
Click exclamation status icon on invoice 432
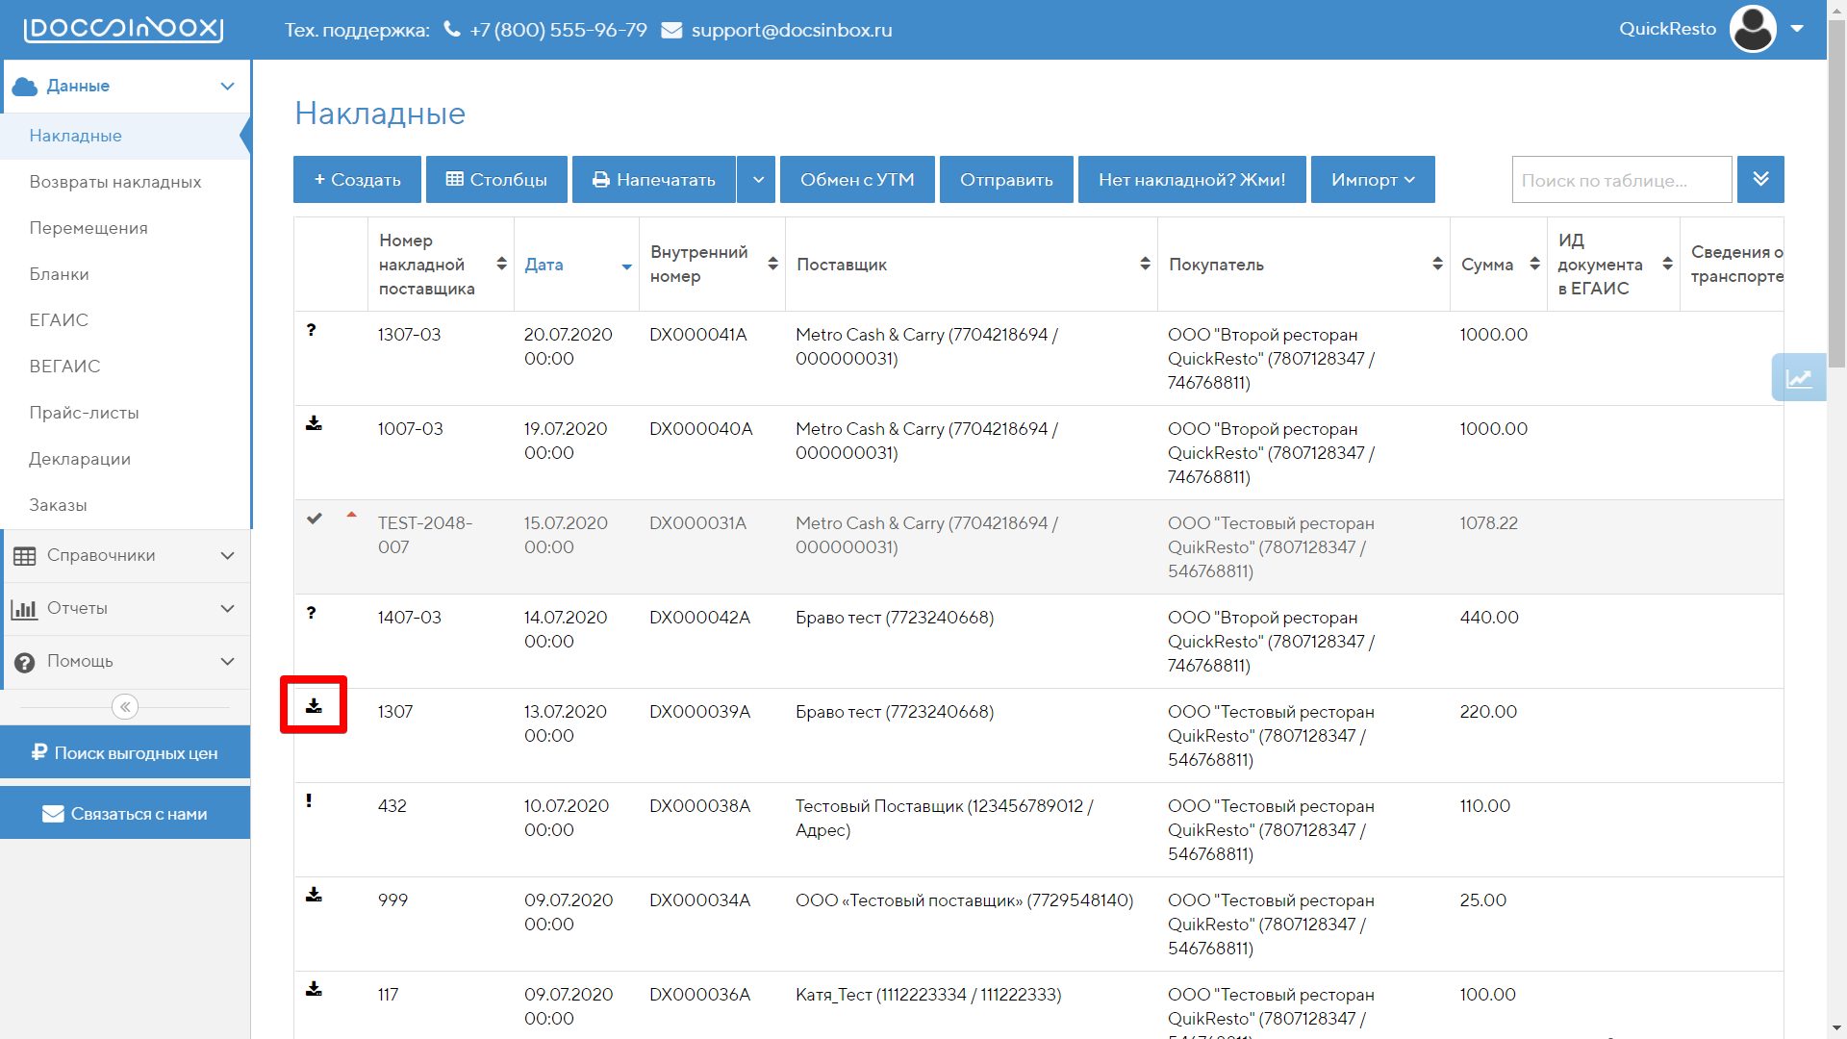309,800
